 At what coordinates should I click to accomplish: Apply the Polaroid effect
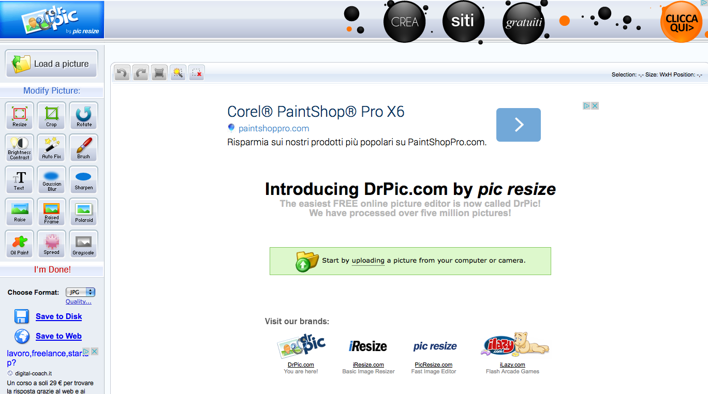point(83,211)
